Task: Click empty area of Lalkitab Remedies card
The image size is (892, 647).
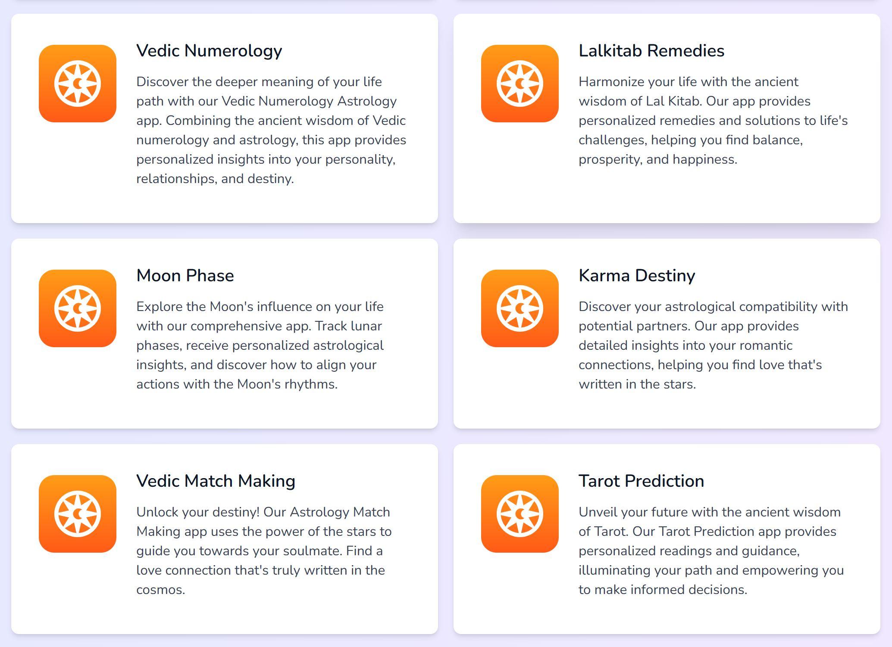Action: 667,196
